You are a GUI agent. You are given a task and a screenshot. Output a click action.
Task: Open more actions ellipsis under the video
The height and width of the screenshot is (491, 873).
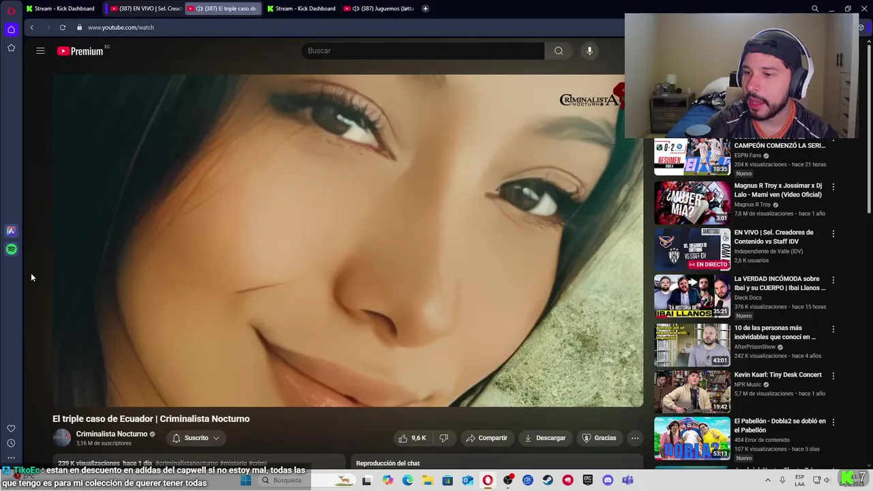tap(635, 438)
